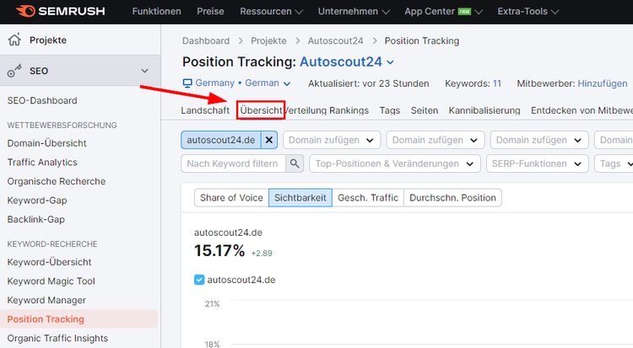633x348 pixels.
Task: Open the Tags filter dropdown
Action: pyautogui.click(x=614, y=163)
